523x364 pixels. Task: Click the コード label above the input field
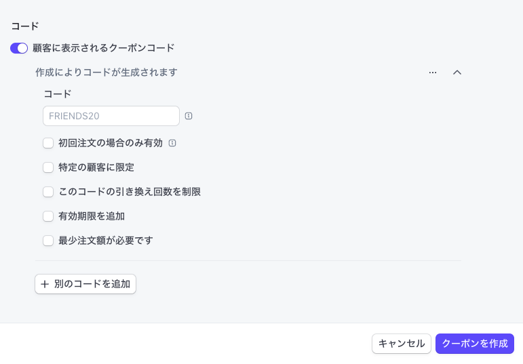tap(58, 94)
